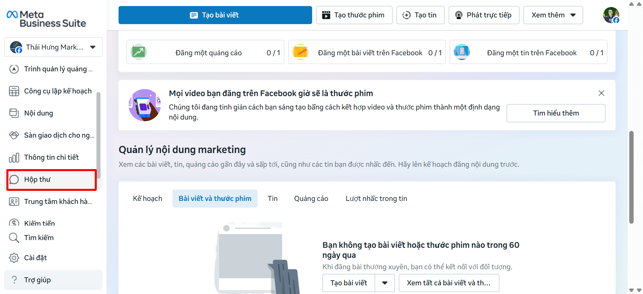This screenshot has width=643, height=294.
Task: Click the Meta Business Suite logo
Action: pos(46,19)
